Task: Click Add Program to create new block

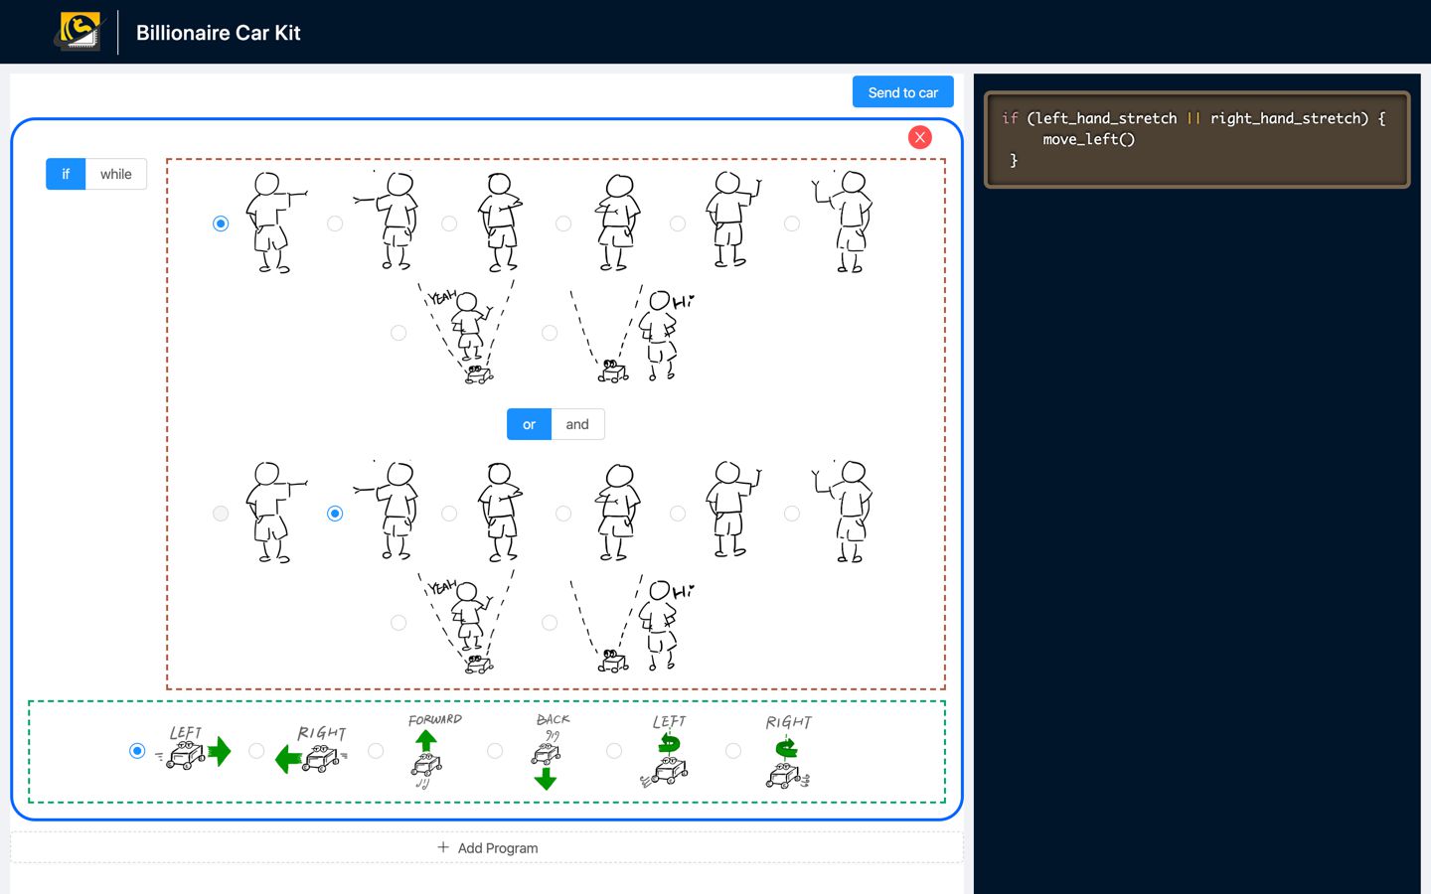Action: pyautogui.click(x=487, y=847)
